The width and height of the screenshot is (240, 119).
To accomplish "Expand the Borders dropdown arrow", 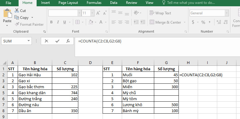I will tap(83, 22).
